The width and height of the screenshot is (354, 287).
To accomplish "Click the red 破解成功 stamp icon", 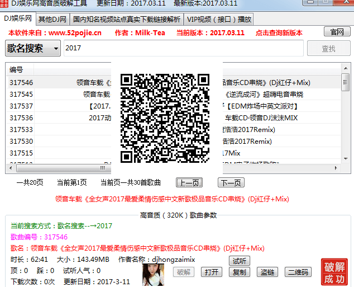I will tap(333, 272).
